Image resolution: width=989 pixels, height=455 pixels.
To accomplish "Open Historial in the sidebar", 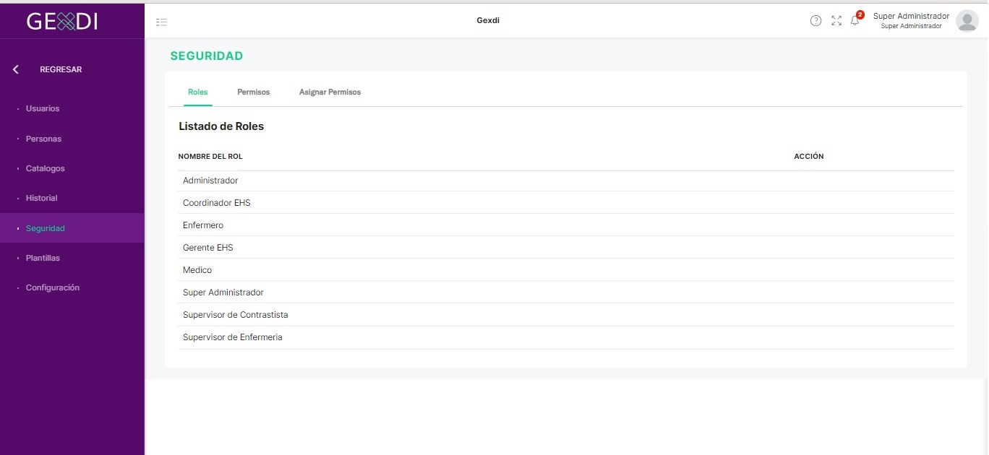I will tap(41, 198).
